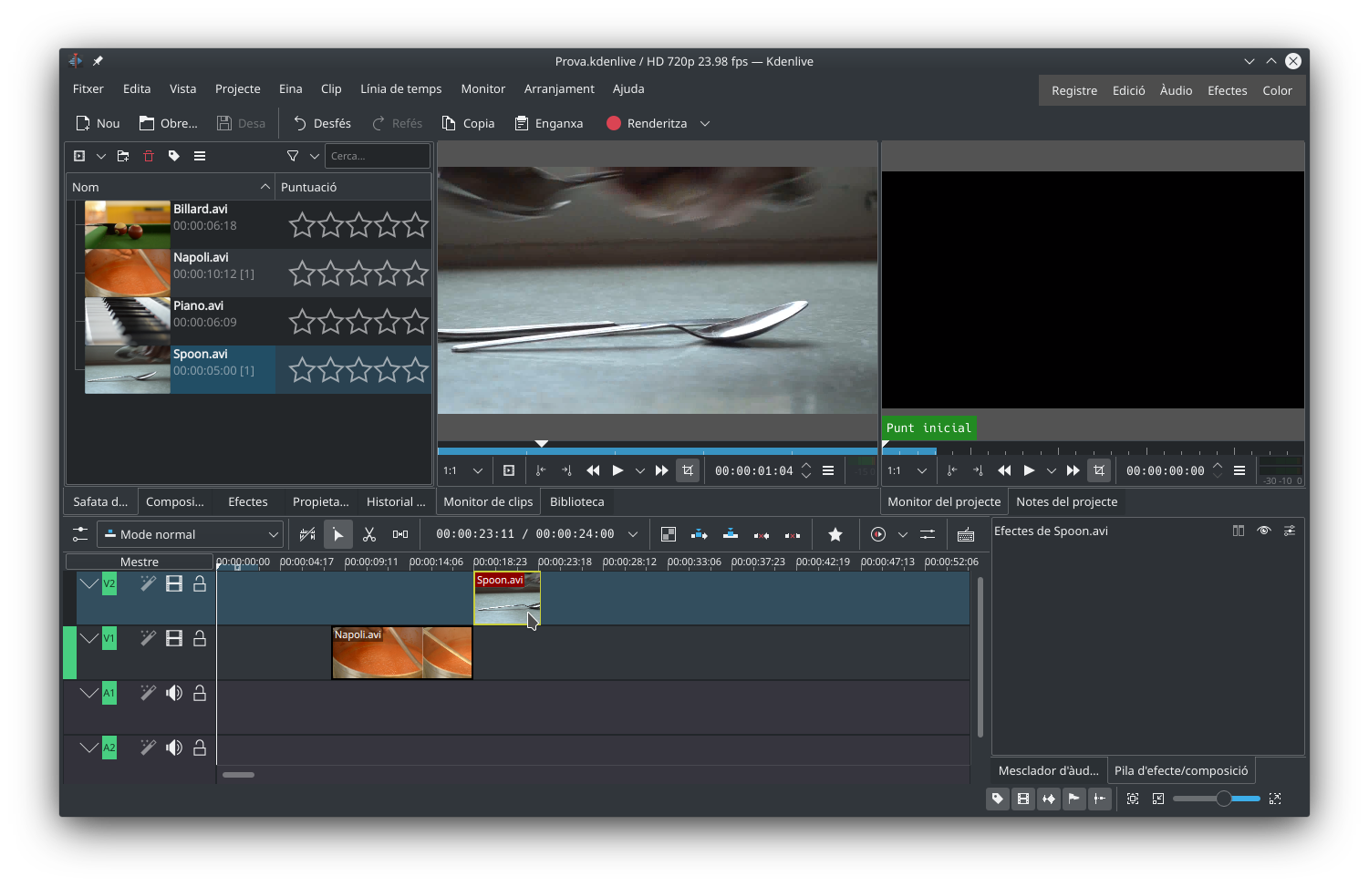Open timeline timecode format dropdown

point(633,534)
